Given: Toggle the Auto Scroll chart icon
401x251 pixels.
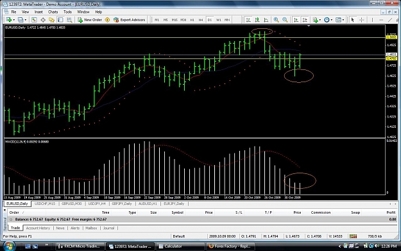Looking at the screenshot, I should click(296, 20).
